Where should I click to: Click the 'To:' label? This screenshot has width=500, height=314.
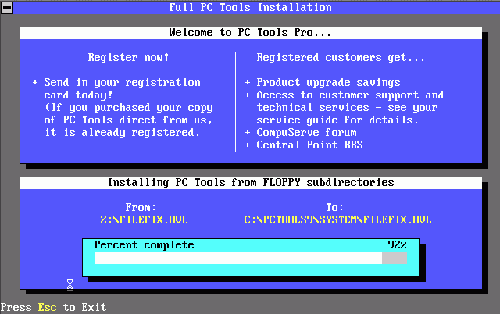coord(334,208)
